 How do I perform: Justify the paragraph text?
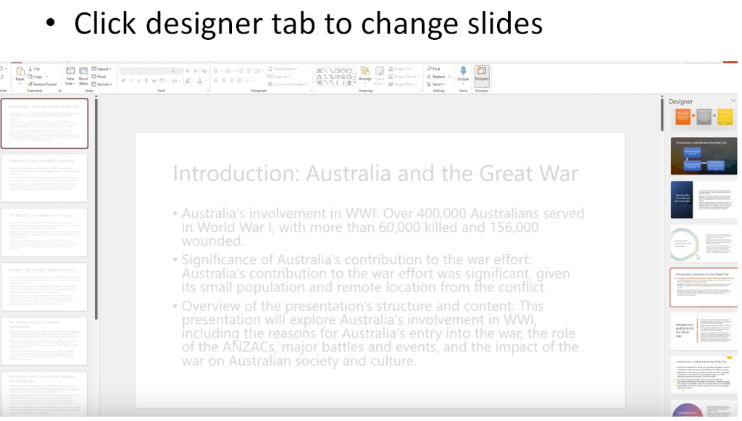(x=239, y=80)
